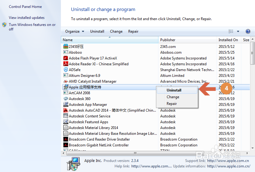Select the 2015/4/16 install date cell
Screen dimensions: 255x172
click(227, 64)
